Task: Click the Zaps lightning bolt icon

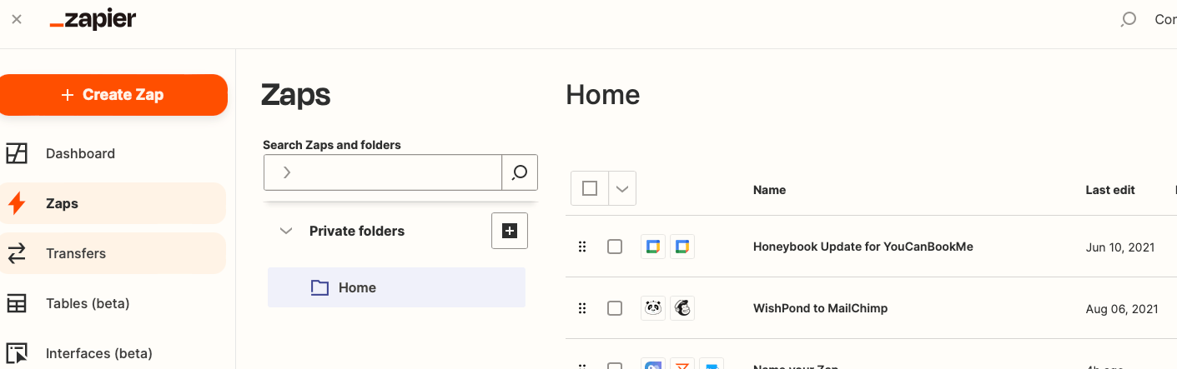Action: click(x=17, y=203)
